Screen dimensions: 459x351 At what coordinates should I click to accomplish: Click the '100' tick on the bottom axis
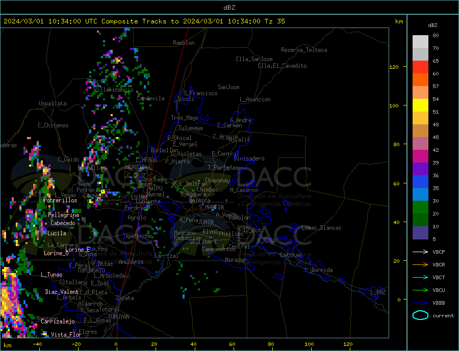point(309,344)
